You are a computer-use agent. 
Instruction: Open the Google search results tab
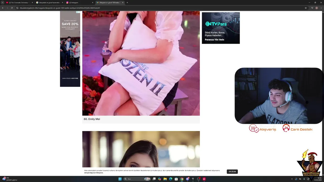pyautogui.click(x=50, y=3)
